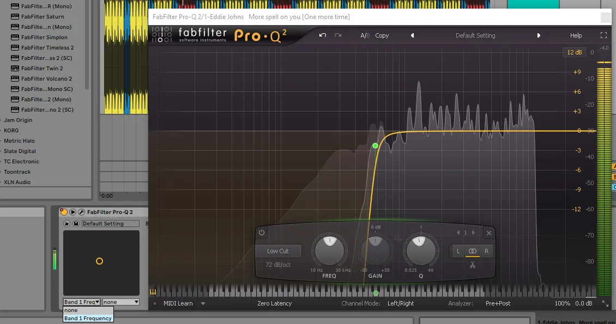Click the FabFilte...2 (Mono) plug-in icon
The height and width of the screenshot is (324, 616).
point(15,99)
